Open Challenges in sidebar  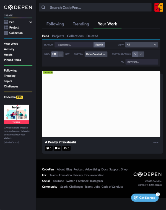(11, 86)
